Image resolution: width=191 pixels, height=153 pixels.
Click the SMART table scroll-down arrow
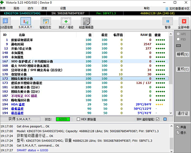pos(171,113)
